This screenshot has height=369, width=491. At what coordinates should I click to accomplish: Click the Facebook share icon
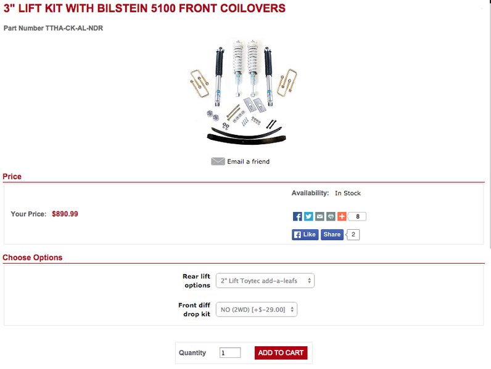click(x=297, y=216)
